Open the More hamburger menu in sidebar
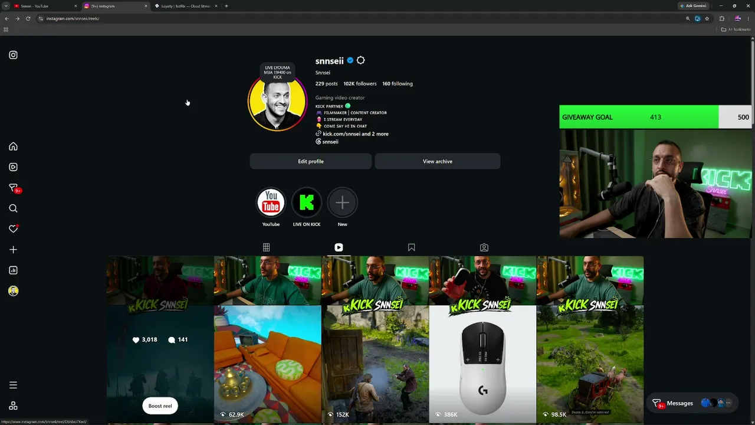Screen dimensions: 755x425 [x=13, y=385]
